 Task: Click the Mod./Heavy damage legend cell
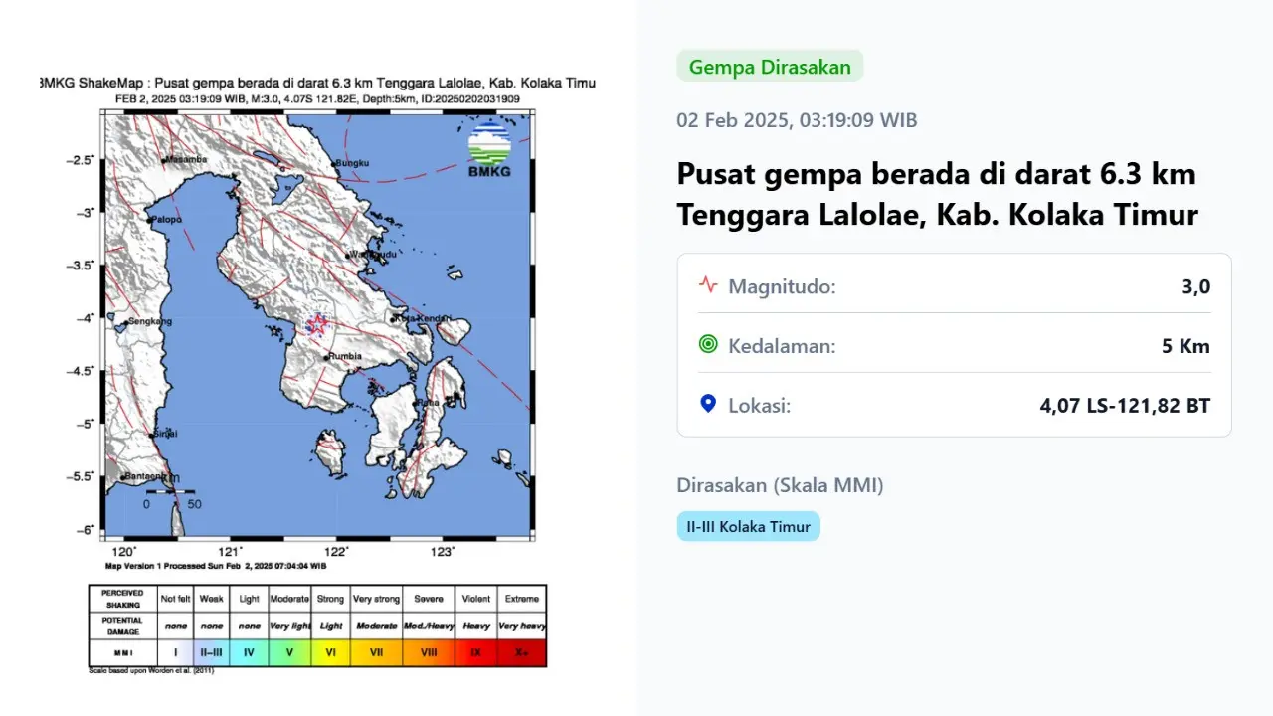click(429, 626)
